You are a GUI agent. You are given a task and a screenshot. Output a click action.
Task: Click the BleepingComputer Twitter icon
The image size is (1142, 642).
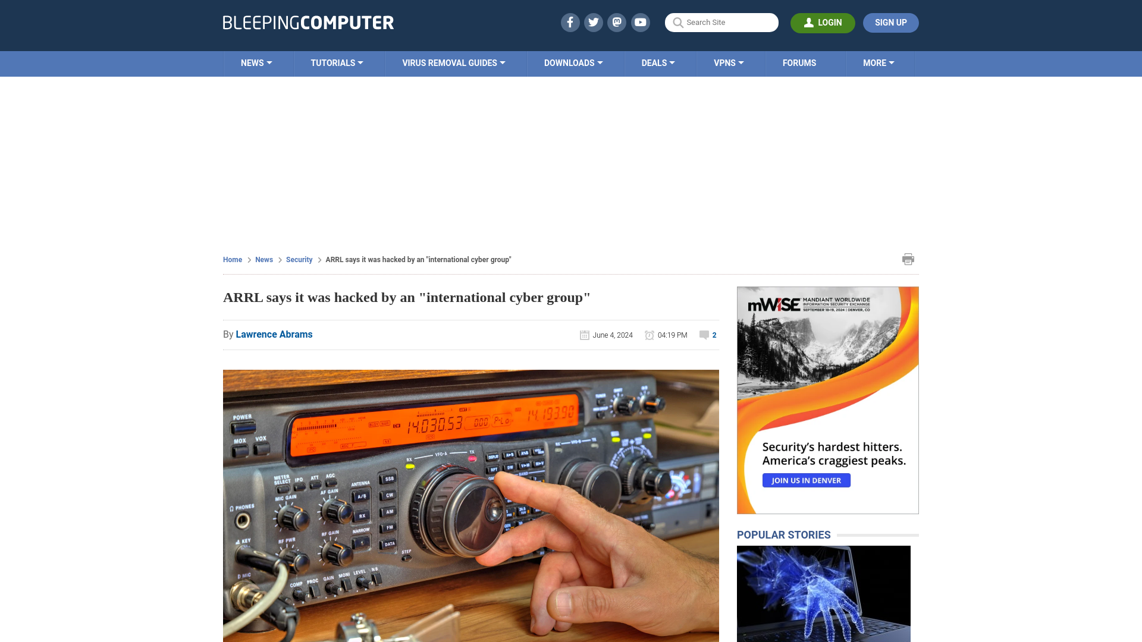(594, 22)
